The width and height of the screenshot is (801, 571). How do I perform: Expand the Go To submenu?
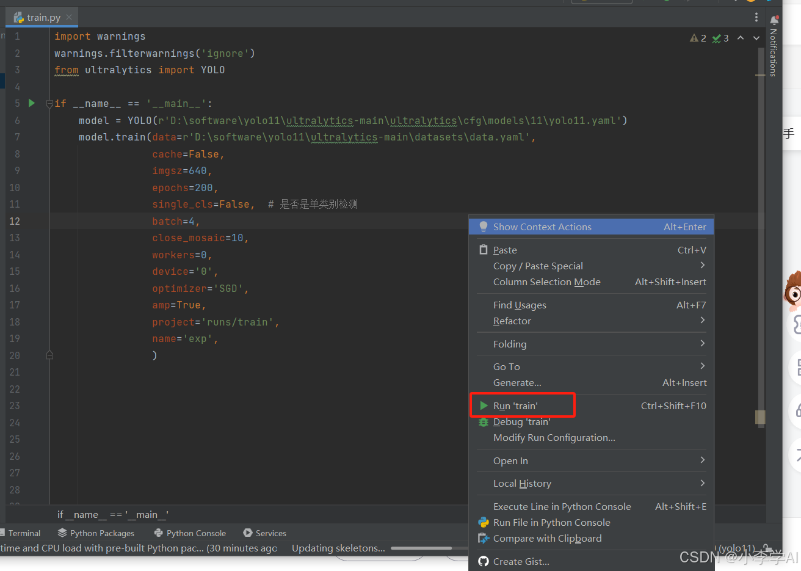(591, 366)
